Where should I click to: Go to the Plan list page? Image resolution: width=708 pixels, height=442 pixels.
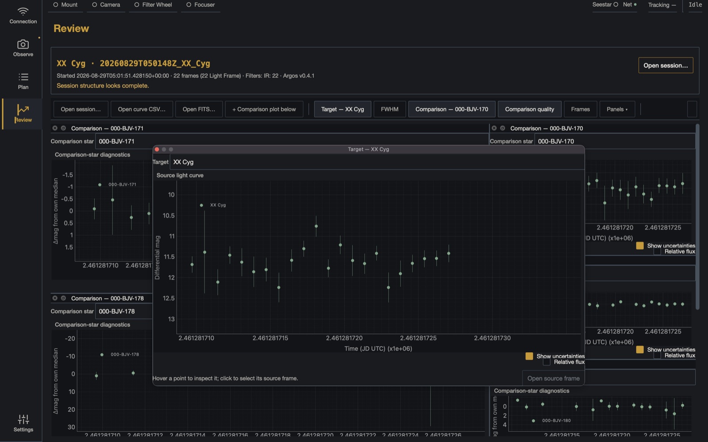23,81
